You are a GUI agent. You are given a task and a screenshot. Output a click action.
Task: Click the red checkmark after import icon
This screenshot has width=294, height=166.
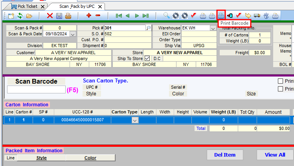point(239,15)
